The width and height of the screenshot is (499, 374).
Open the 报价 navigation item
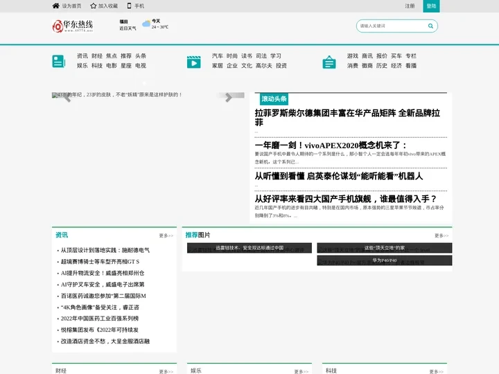coord(382,56)
